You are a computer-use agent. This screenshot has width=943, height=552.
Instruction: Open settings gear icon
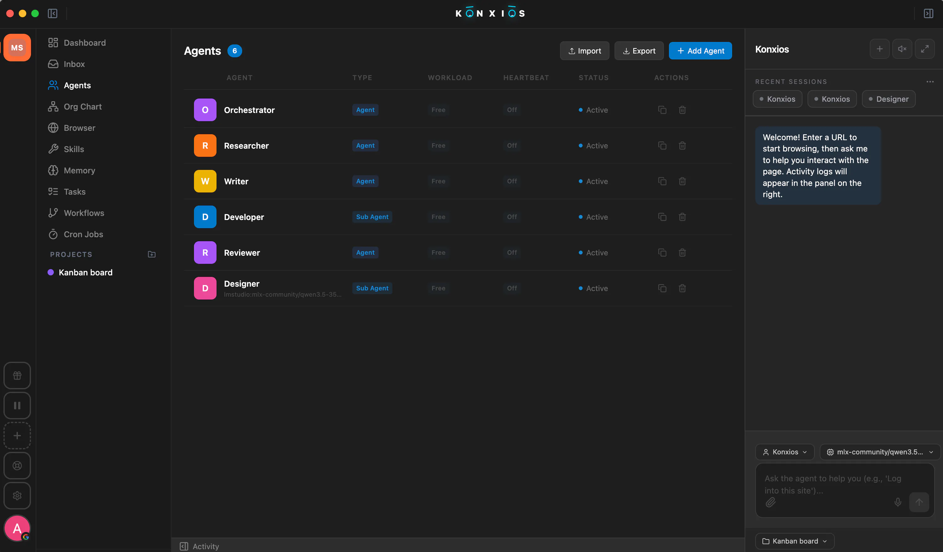click(x=17, y=495)
